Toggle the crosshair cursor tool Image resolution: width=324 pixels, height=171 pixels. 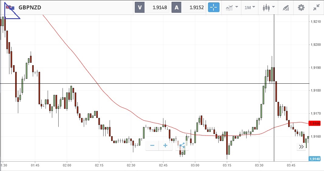(213, 7)
